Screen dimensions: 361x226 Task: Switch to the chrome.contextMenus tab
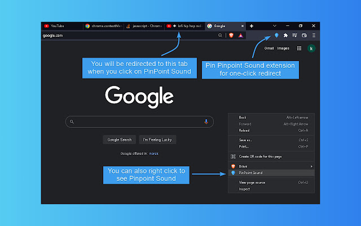tap(103, 26)
